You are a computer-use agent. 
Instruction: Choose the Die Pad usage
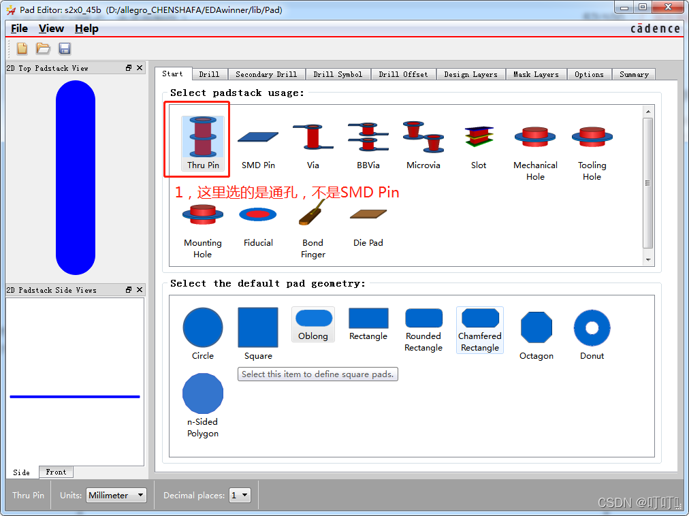click(368, 228)
